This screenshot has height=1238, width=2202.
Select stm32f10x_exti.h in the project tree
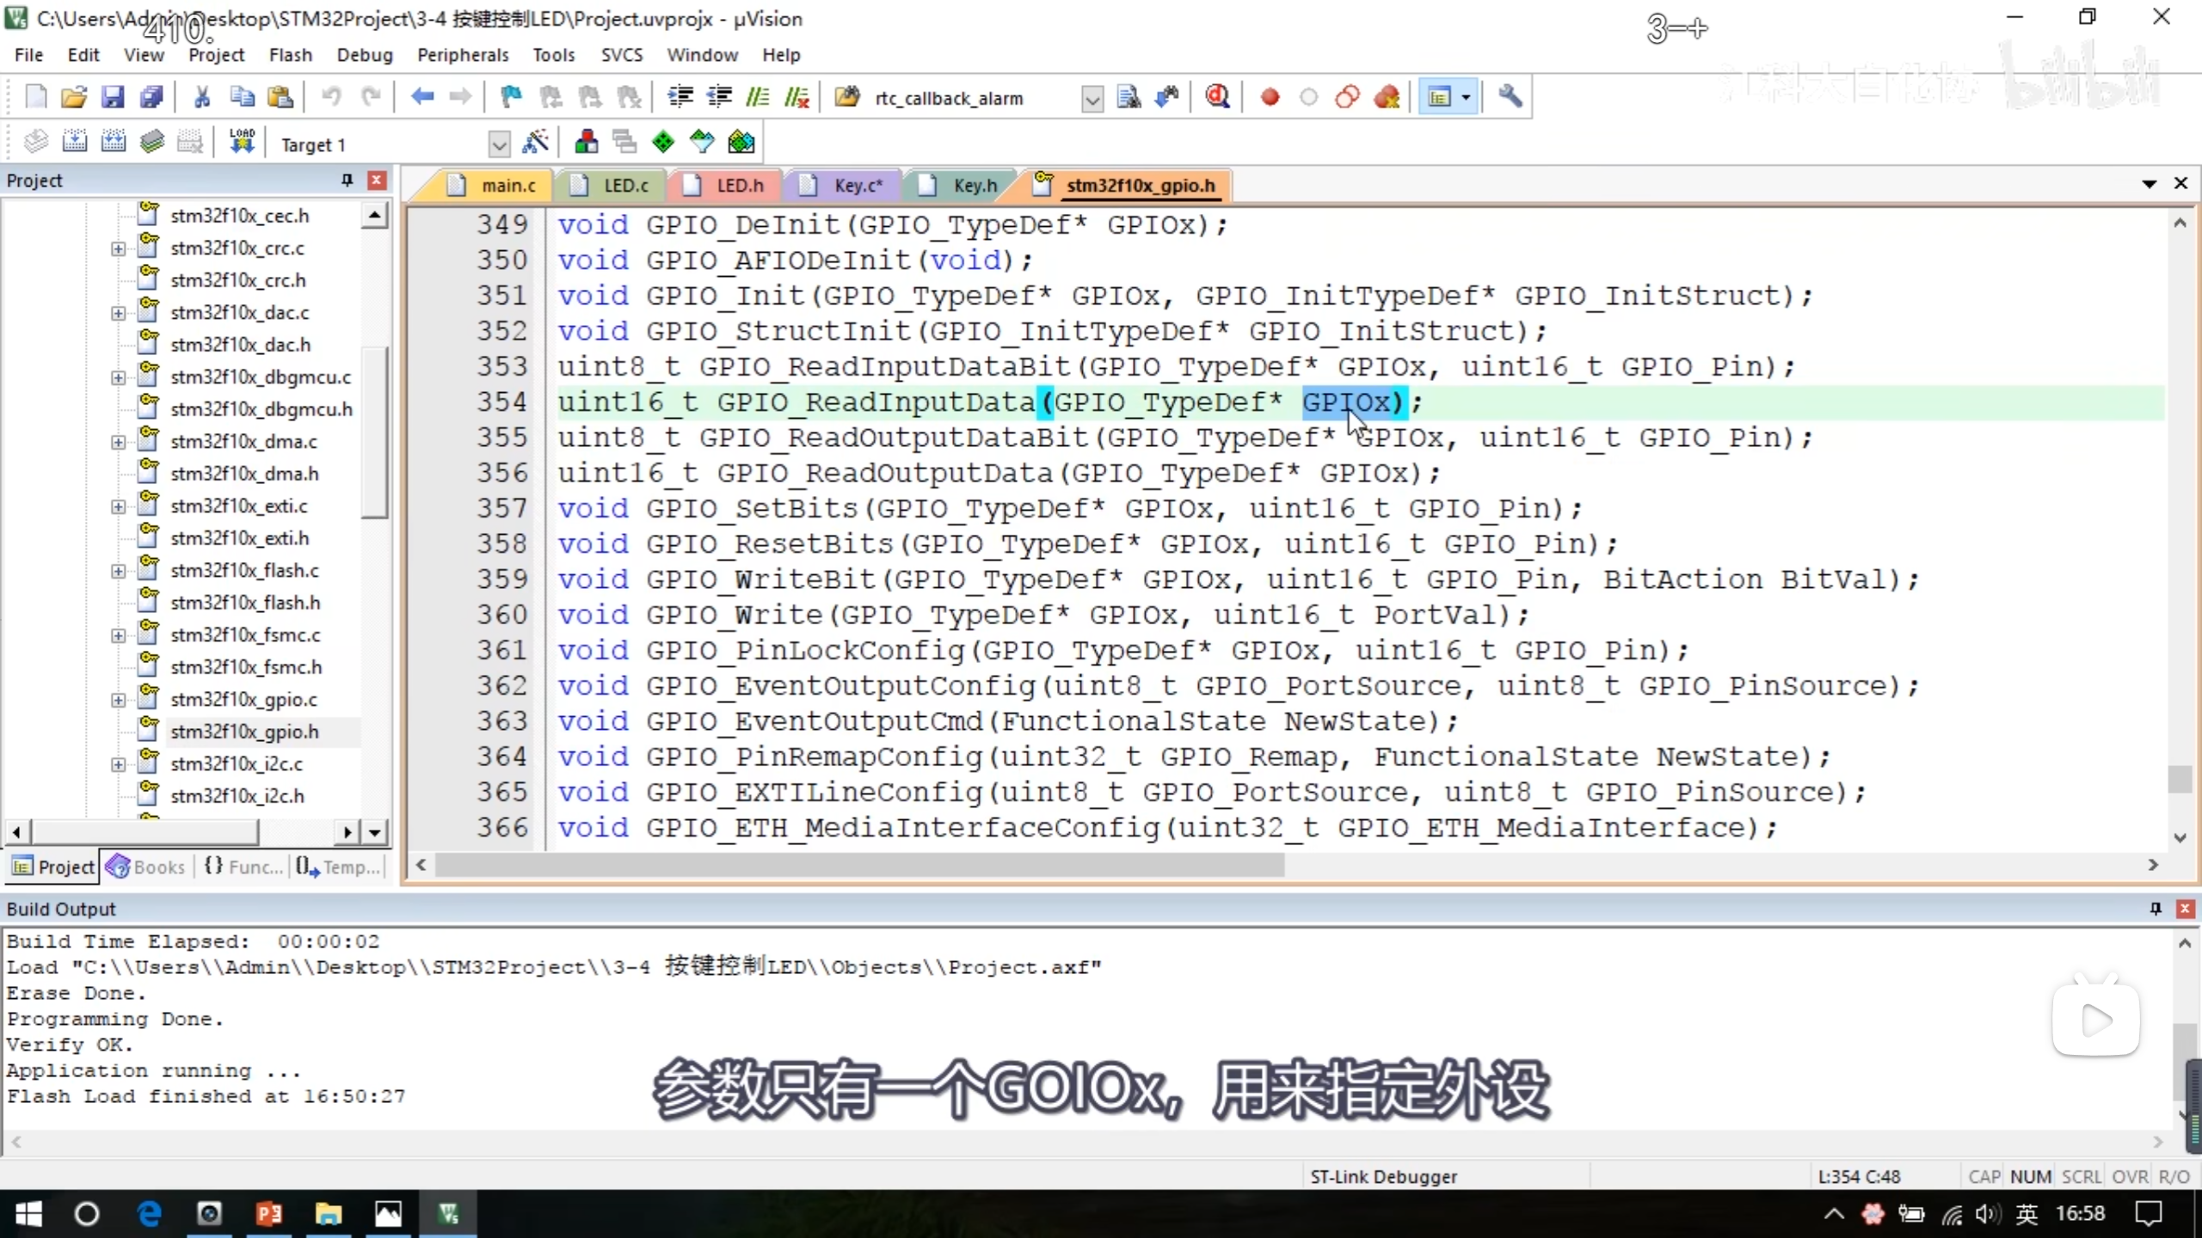tap(239, 538)
